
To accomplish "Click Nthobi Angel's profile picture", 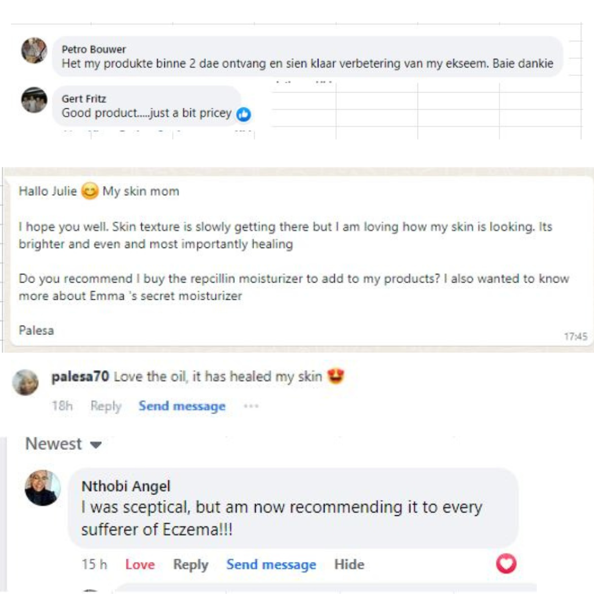I will point(42,488).
